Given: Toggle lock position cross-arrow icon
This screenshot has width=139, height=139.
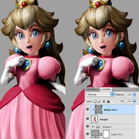Looking at the screenshot, I should [104, 101].
